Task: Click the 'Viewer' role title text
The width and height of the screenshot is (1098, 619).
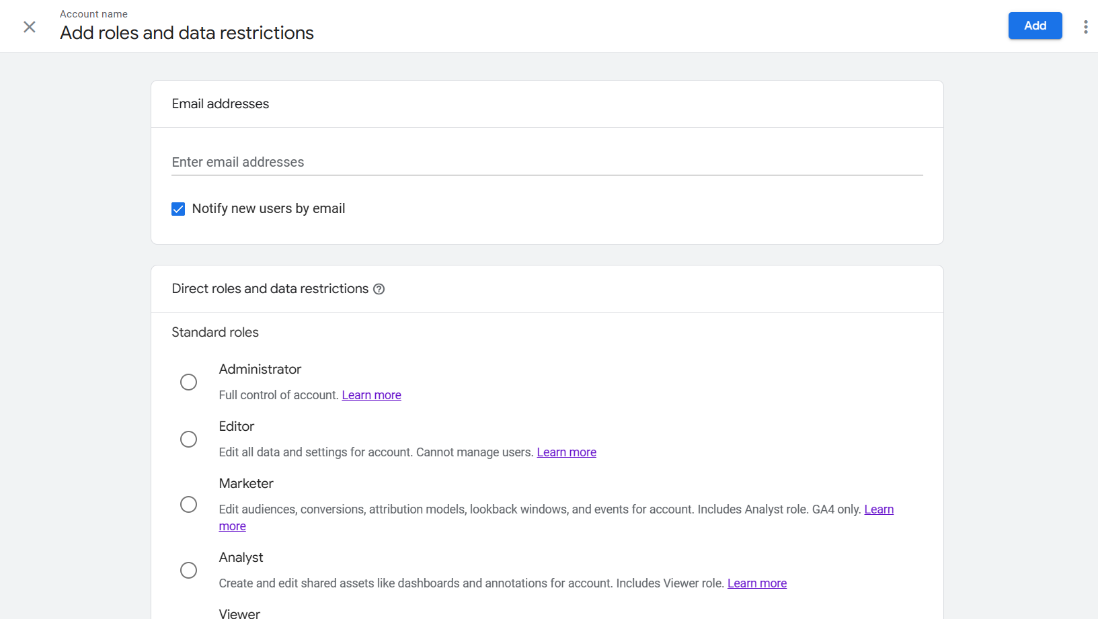Action: [x=239, y=614]
